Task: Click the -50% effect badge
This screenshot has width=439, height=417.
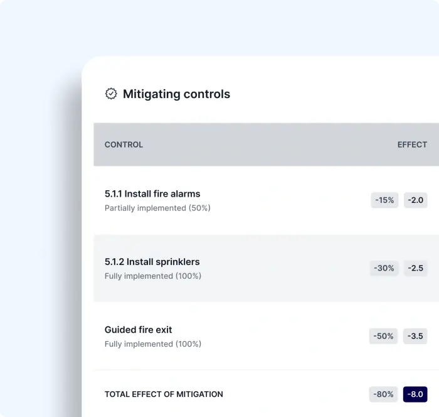Action: coord(383,336)
